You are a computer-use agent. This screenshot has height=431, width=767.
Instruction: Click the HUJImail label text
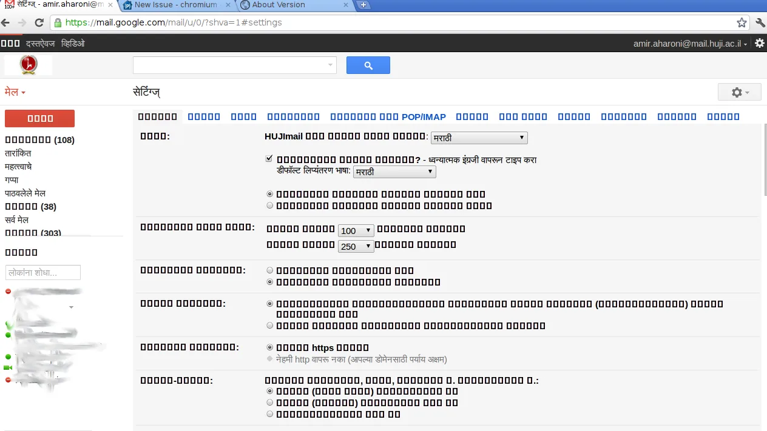pyautogui.click(x=285, y=137)
